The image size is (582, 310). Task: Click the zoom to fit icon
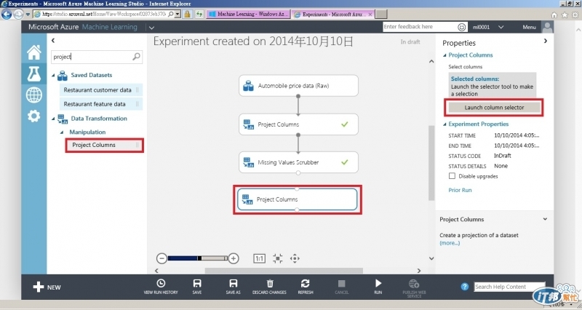[x=277, y=258]
